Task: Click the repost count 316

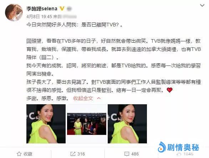Action: (81, 154)
